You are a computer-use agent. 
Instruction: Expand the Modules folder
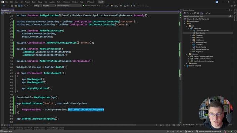[x=187, y=63]
